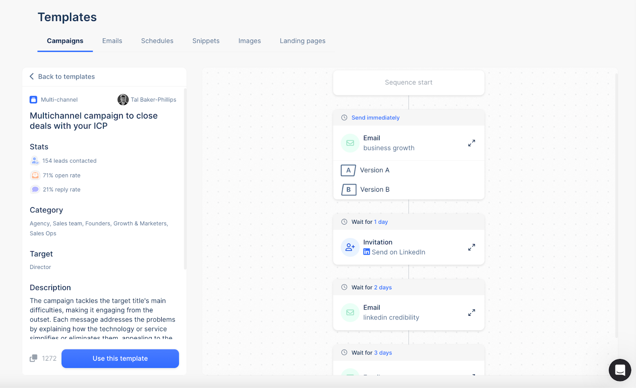
Task: Expand the business growth email step
Action: pos(471,143)
